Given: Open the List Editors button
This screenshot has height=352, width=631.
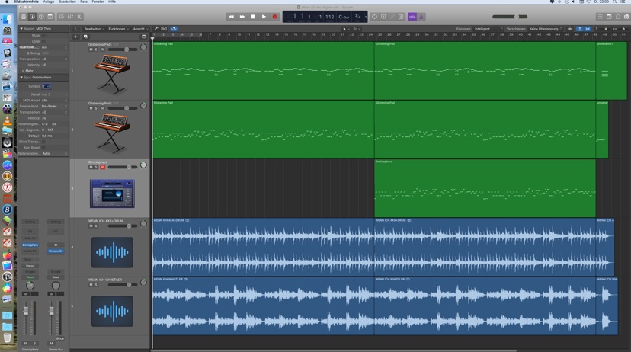Looking at the screenshot, I should pos(600,17).
